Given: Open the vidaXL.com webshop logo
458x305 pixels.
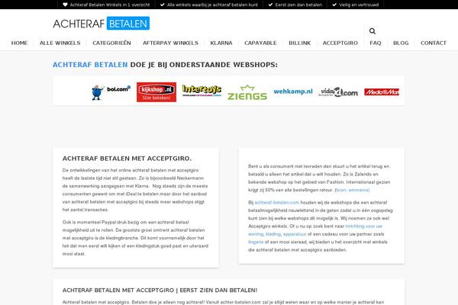Looking at the screenshot, I should point(338,92).
